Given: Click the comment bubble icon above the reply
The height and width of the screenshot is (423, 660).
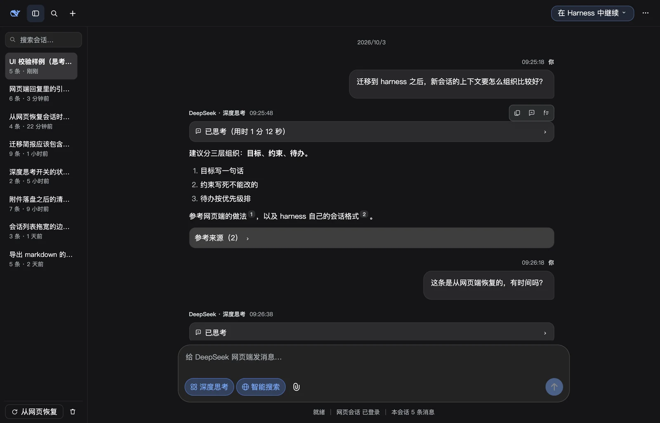Looking at the screenshot, I should 531,113.
